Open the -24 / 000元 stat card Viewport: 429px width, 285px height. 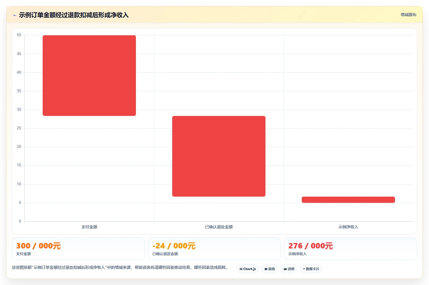[x=214, y=249]
